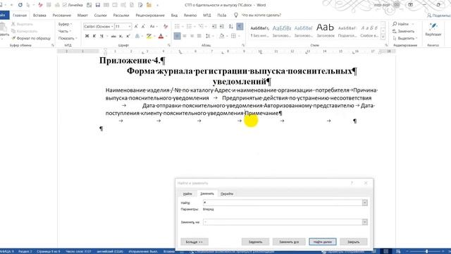This screenshot has width=451, height=254.
Task: Decrease font size with the smaller A
Action: coord(143,27)
